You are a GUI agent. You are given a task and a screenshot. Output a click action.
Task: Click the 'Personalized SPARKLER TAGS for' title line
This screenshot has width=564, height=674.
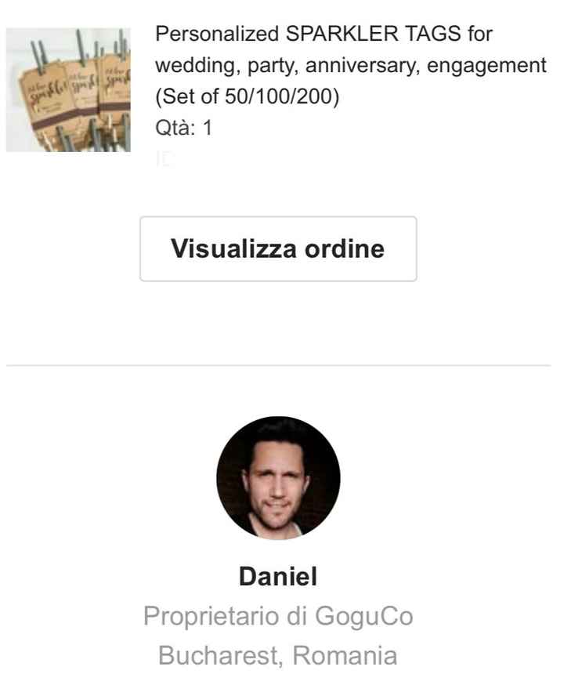tap(324, 34)
